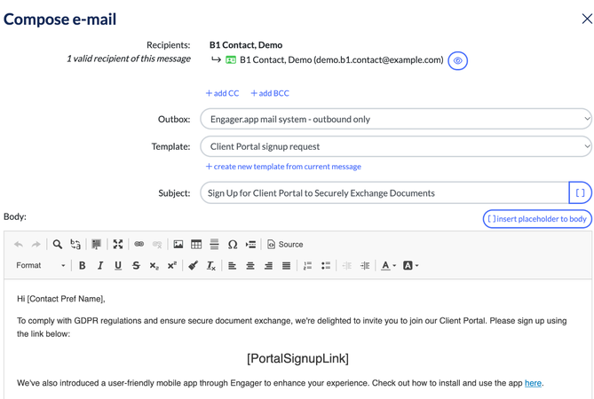The width and height of the screenshot is (594, 399).
Task: Click the subject placeholder brackets button
Action: tap(580, 193)
